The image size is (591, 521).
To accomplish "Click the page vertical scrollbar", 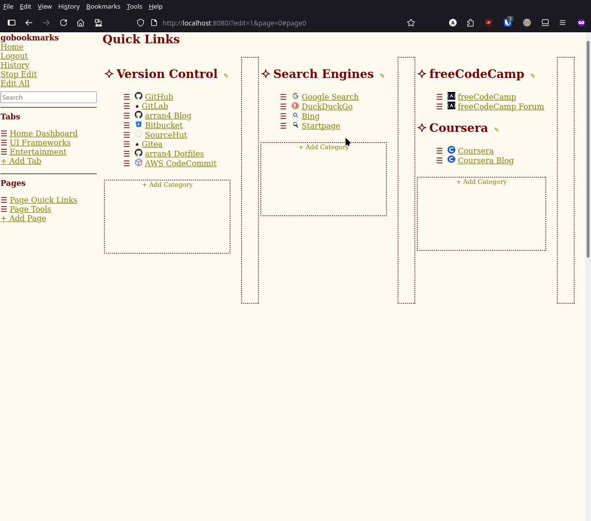I will pos(588,149).
